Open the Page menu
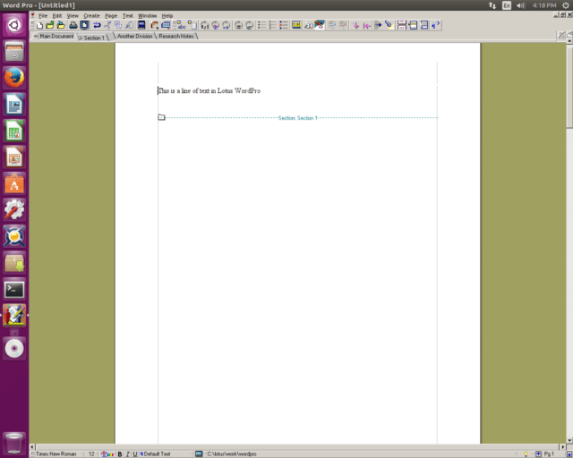573x458 pixels. (111, 16)
